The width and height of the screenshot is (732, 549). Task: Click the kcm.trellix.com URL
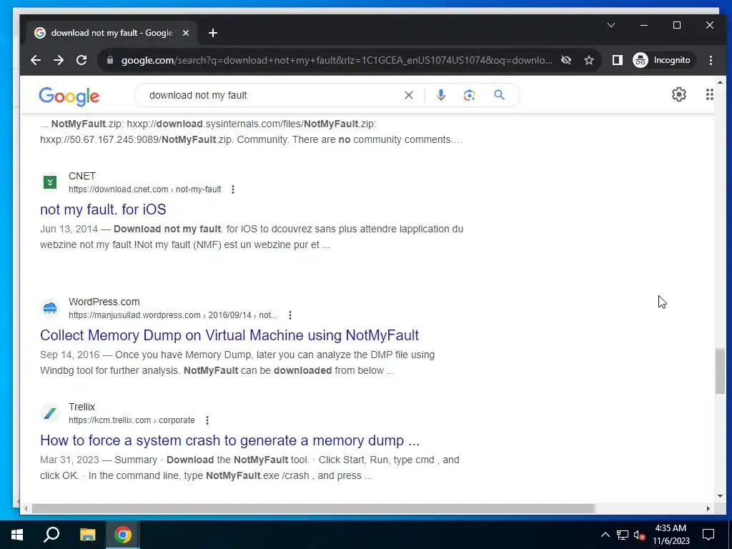pos(132,420)
